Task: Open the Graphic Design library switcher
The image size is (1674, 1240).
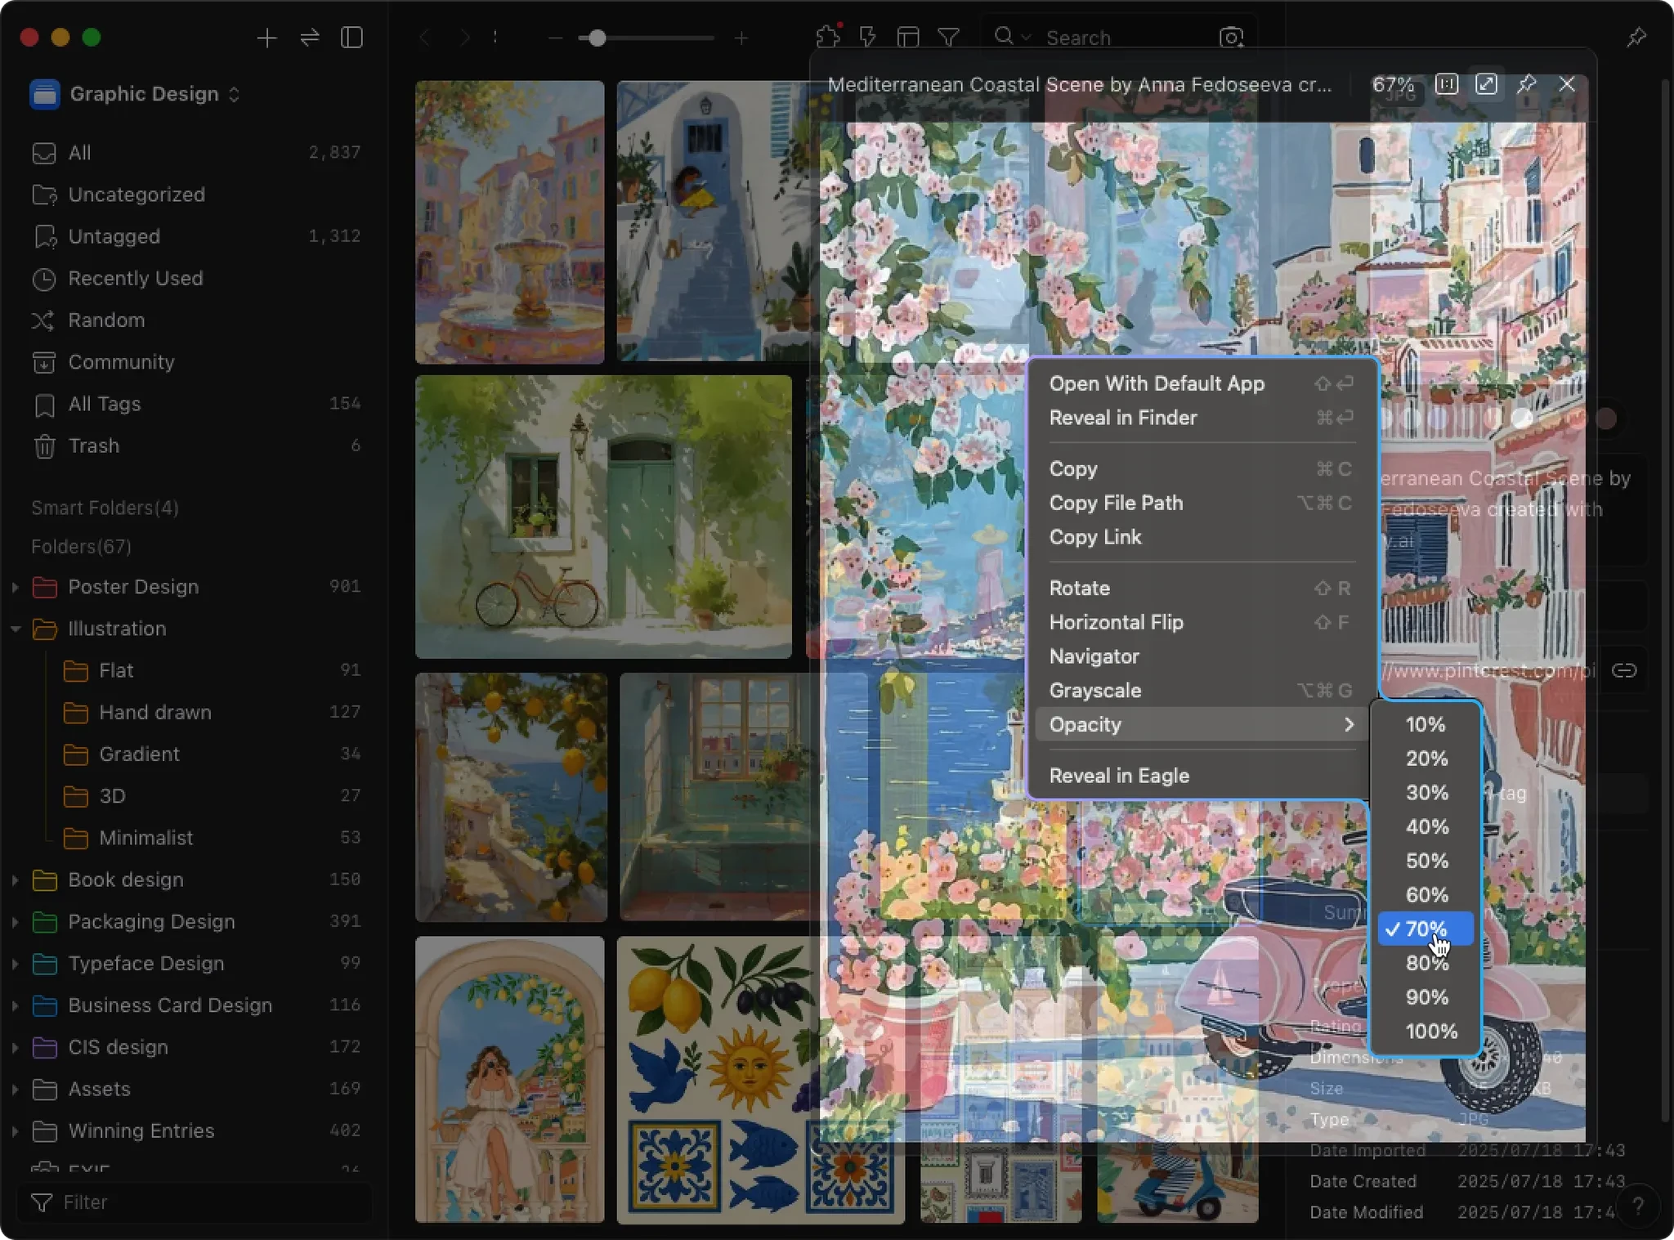Action: (136, 94)
